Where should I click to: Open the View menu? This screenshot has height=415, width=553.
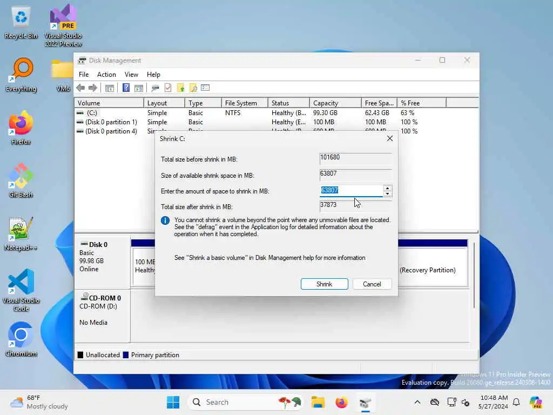pos(131,75)
